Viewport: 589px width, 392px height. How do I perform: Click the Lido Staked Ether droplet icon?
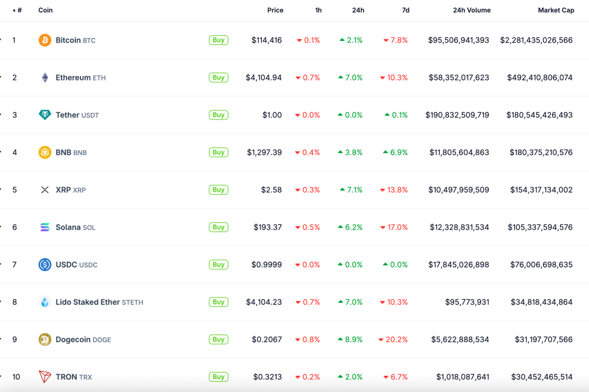[45, 302]
